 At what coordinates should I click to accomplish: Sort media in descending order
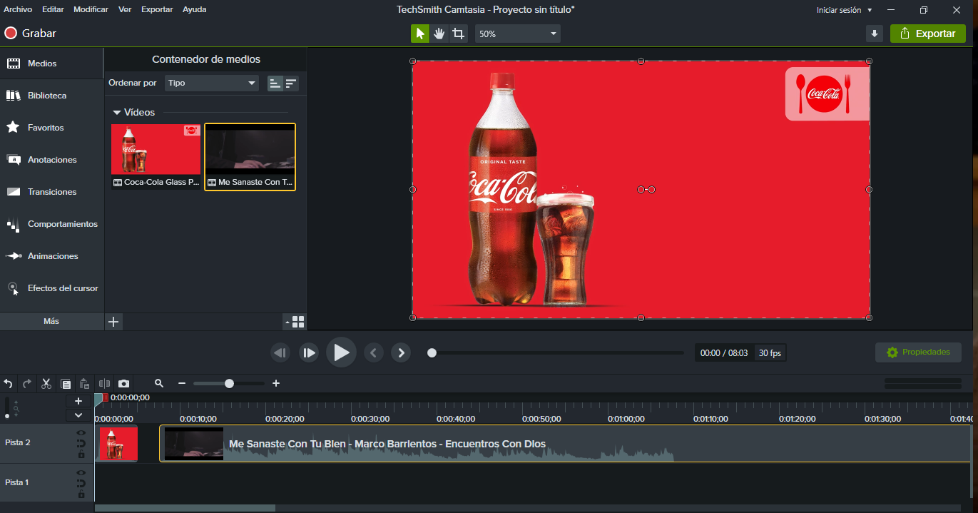pyautogui.click(x=291, y=83)
